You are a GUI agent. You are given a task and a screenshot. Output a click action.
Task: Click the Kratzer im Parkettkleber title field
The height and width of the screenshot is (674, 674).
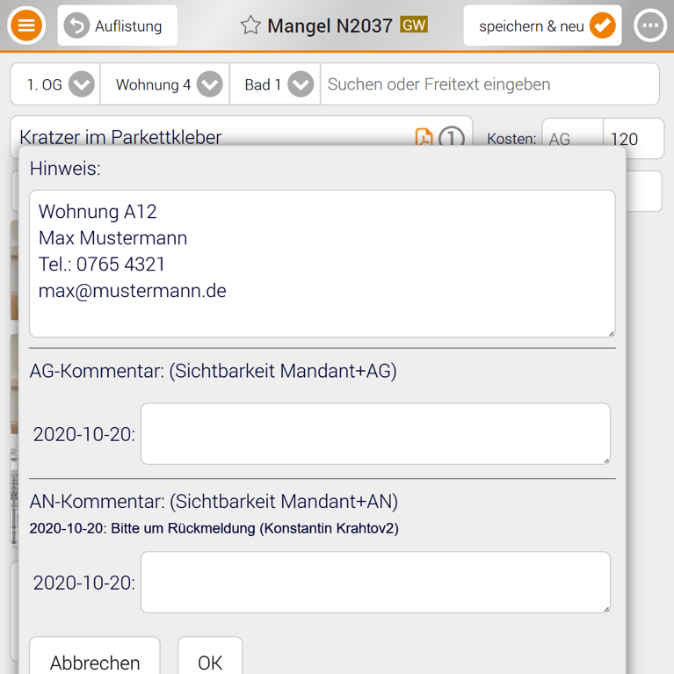point(211,136)
